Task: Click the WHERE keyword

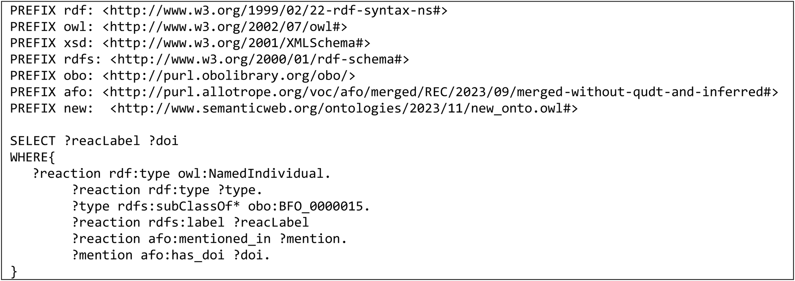Action: click(29, 157)
